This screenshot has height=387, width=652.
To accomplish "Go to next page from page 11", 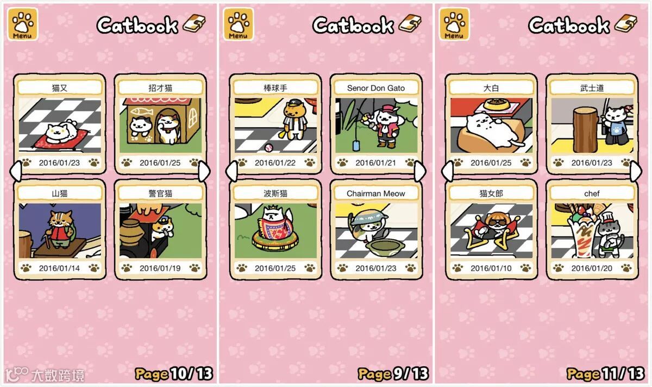I will [x=636, y=172].
